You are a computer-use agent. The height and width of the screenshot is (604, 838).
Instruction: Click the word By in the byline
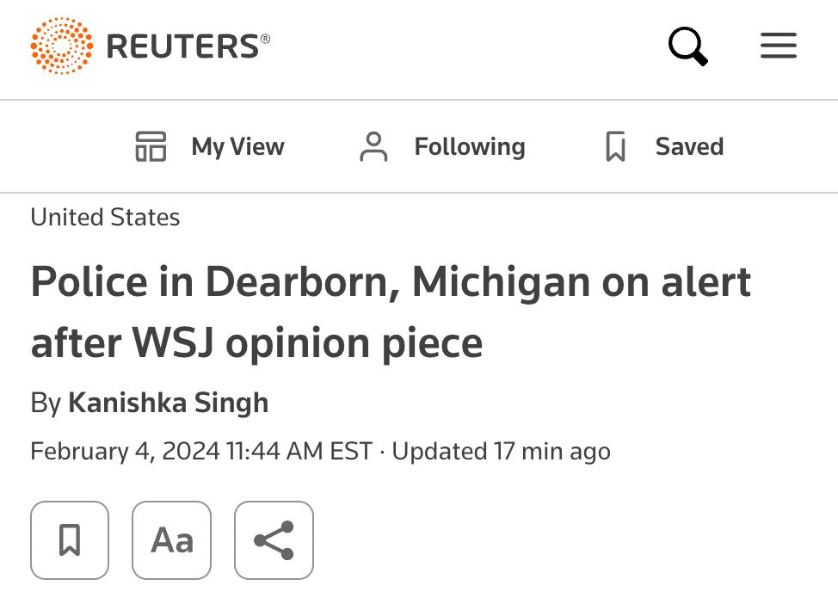45,403
